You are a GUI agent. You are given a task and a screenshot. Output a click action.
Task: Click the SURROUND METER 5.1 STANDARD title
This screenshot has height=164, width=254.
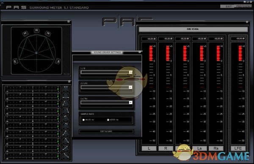tap(59, 8)
